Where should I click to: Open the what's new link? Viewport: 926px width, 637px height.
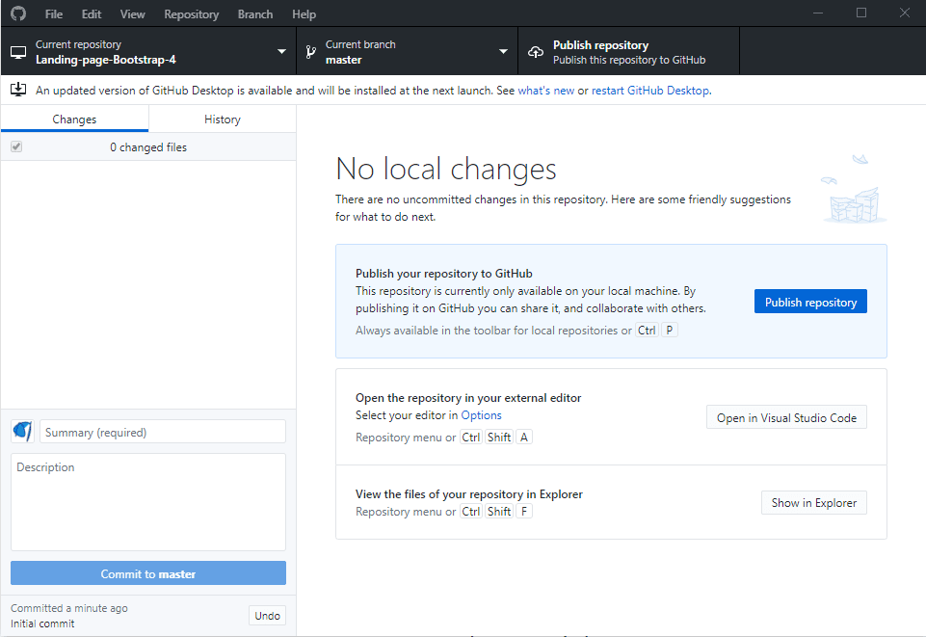545,91
